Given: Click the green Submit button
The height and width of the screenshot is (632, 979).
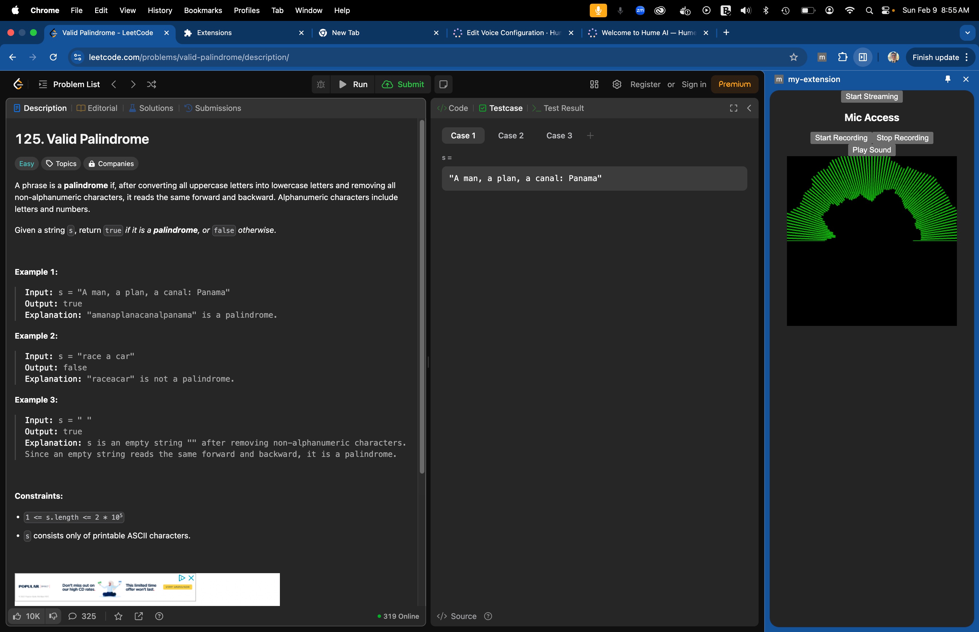Looking at the screenshot, I should point(403,84).
